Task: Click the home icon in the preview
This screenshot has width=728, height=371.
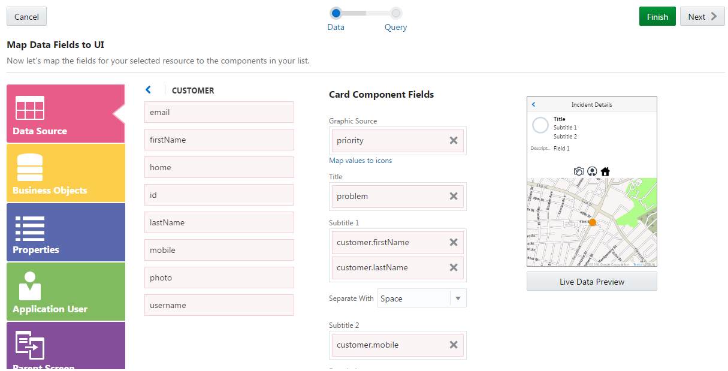Action: (x=605, y=171)
